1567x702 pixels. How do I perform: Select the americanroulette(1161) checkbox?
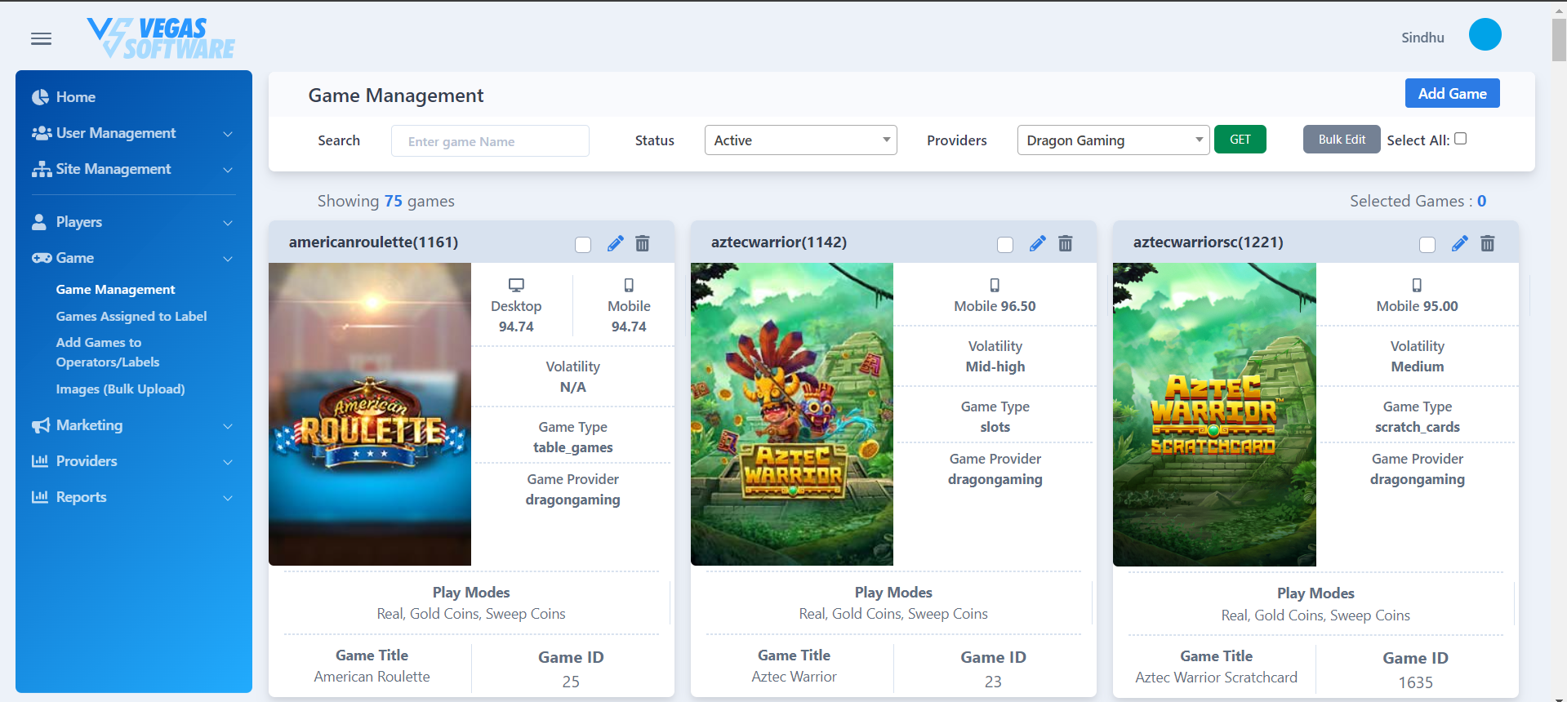tap(583, 245)
